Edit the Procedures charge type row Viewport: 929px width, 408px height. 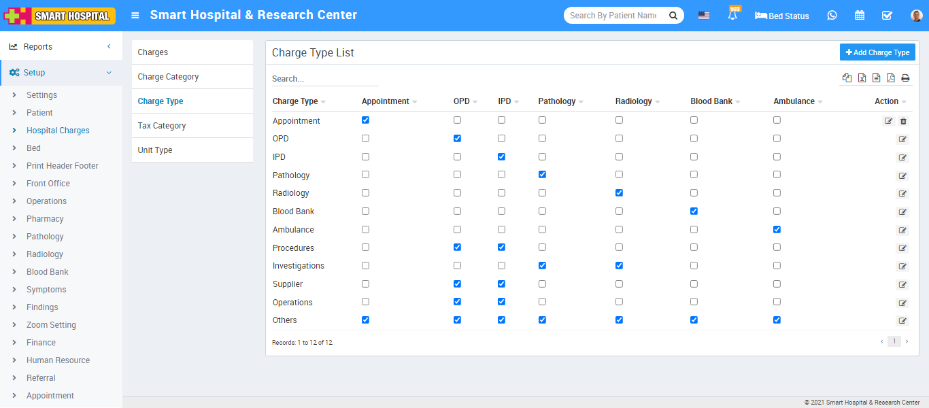click(902, 248)
